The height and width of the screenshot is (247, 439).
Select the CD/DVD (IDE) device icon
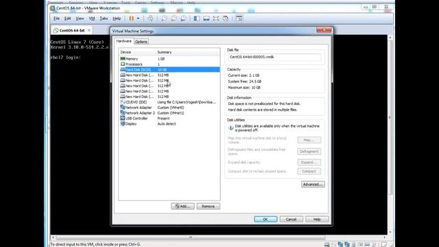123,102
